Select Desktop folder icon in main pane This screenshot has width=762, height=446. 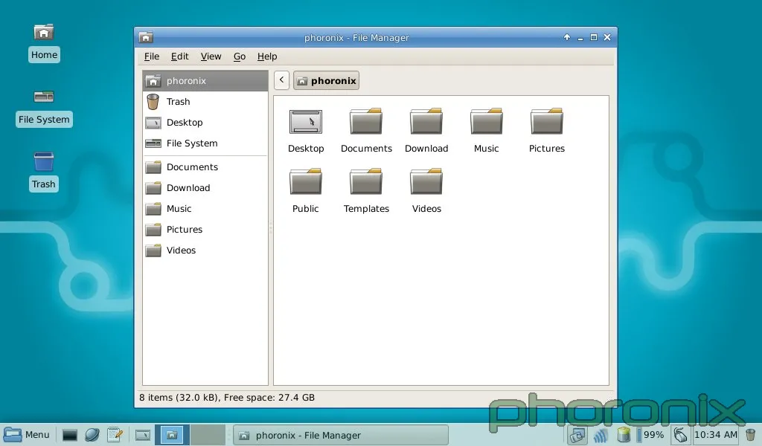tap(306, 121)
